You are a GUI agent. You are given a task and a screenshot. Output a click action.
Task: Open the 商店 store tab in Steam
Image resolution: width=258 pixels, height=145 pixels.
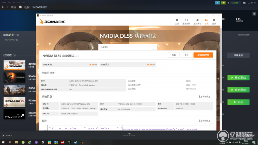tap(14, 7)
